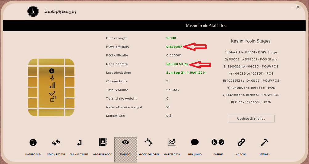This screenshot has width=309, height=164.
Task: Click the DASHBOARD label
Action: (x=33, y=154)
